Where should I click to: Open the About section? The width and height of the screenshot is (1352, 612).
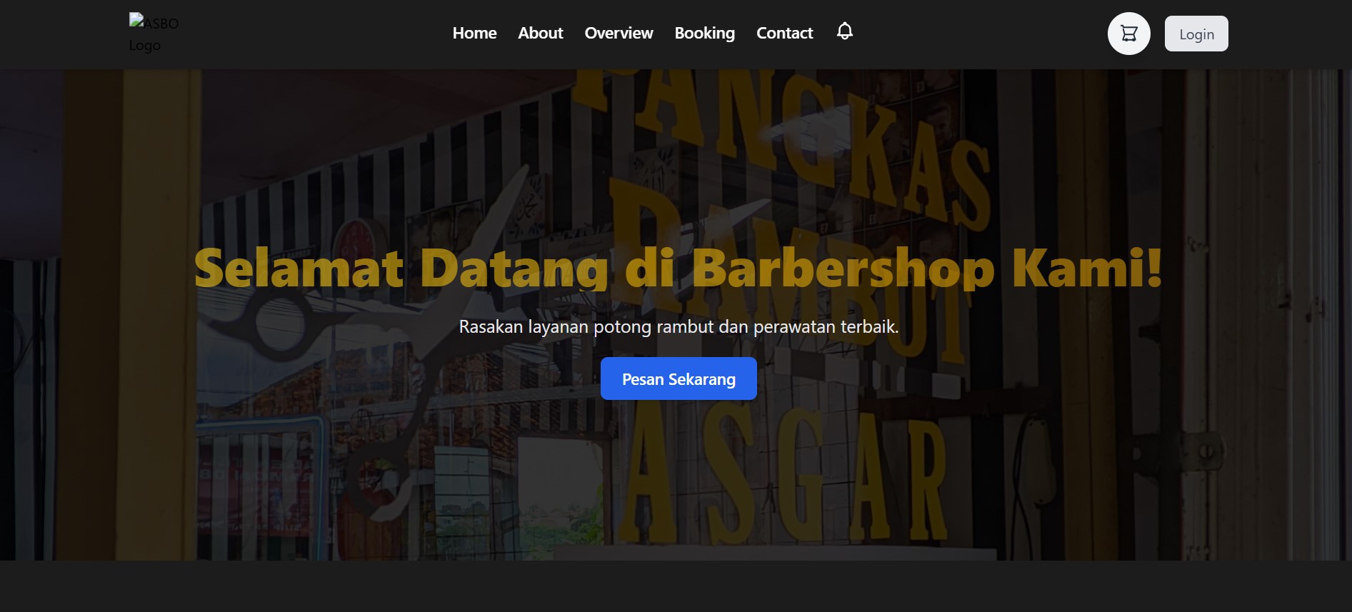540,33
